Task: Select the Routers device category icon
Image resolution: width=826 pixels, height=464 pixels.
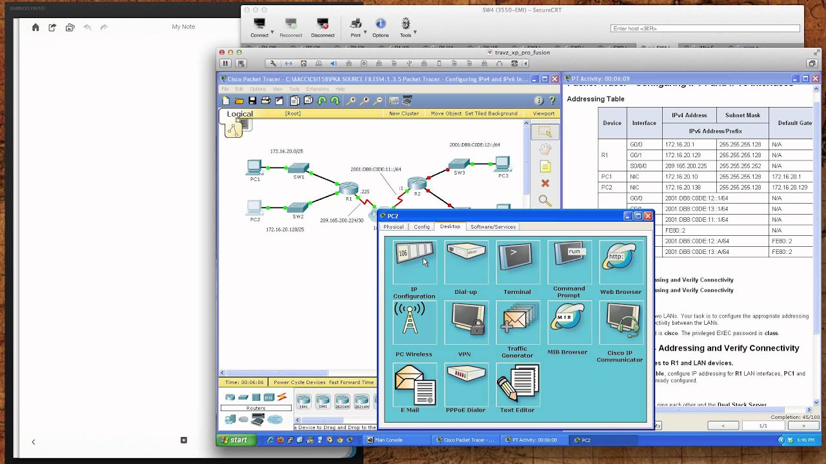Action: pyautogui.click(x=230, y=397)
